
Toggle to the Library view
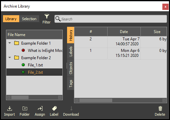tap(11, 19)
